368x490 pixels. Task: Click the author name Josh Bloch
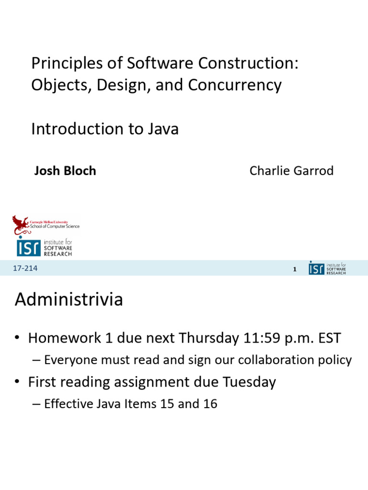[x=65, y=171]
